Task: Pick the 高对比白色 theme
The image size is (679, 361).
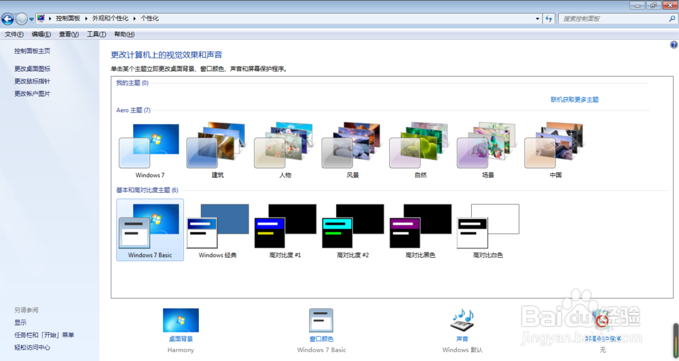Action: 488,230
